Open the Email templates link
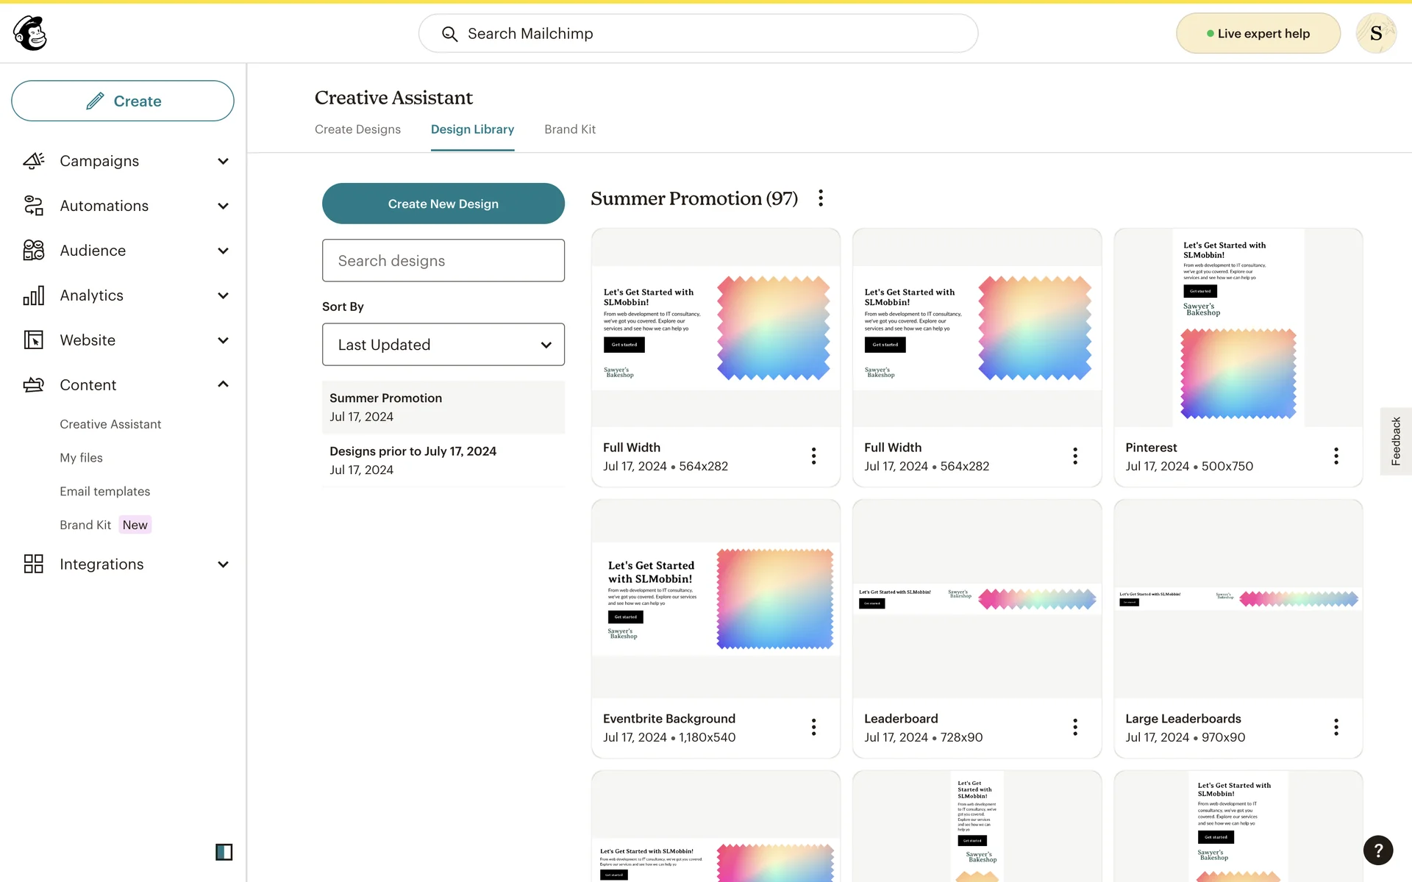 104,491
